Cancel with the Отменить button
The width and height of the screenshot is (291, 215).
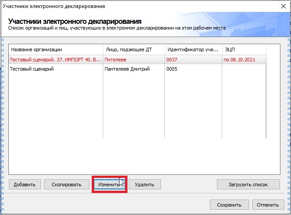[268, 204]
